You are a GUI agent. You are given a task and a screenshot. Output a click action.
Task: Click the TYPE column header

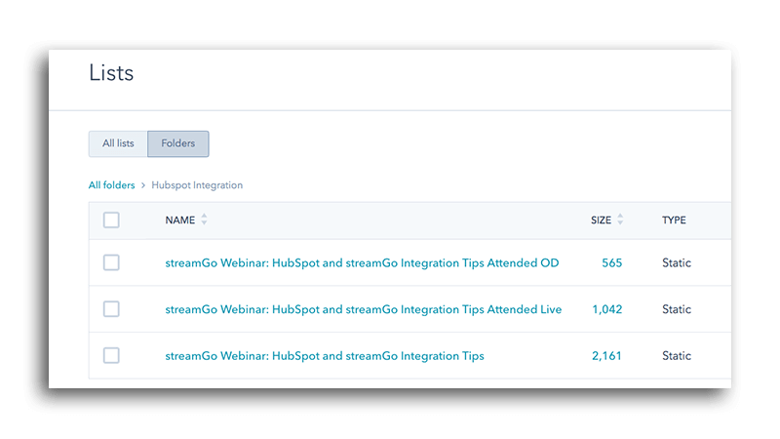(674, 220)
